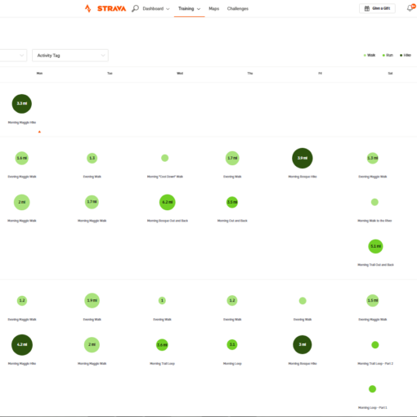417x417 pixels.
Task: Toggle the Walk legend filter
Action: (x=370, y=56)
